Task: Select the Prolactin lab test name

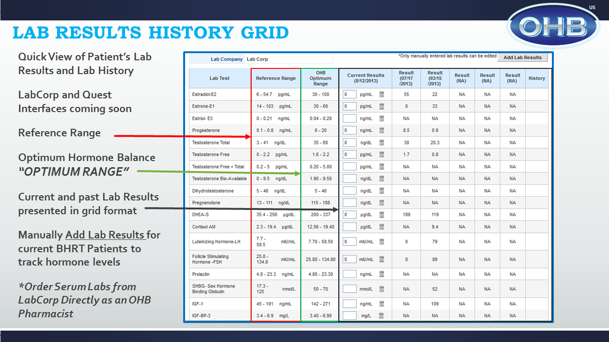Action: [x=201, y=274]
